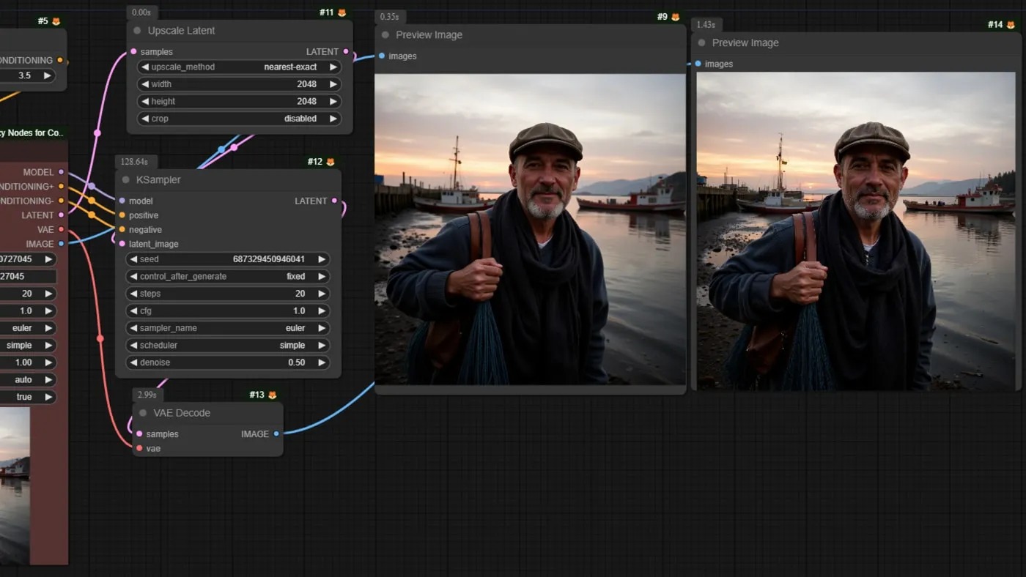Click the fox badge icon on node #12

point(330,162)
